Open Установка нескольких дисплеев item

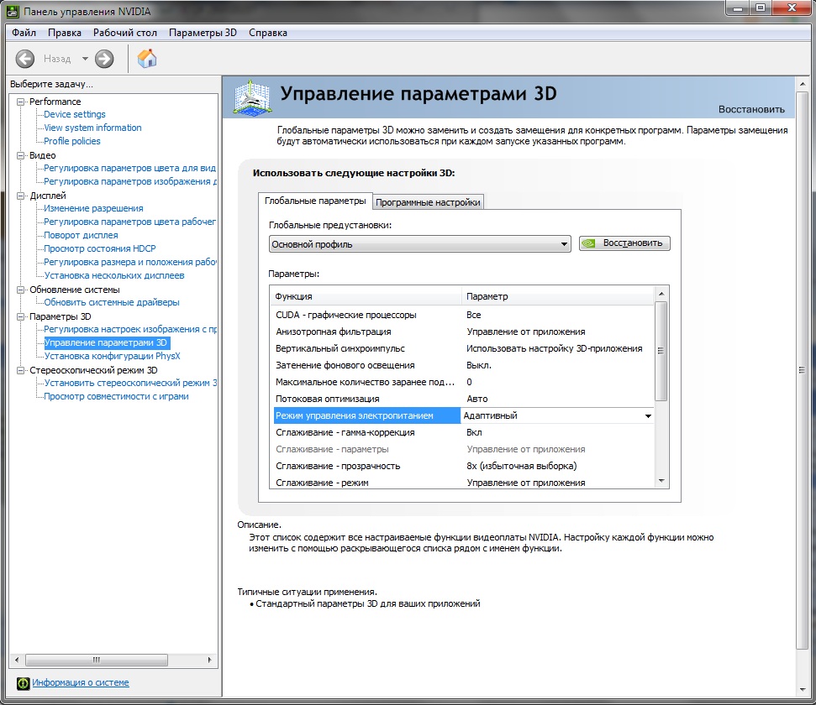pyautogui.click(x=114, y=275)
